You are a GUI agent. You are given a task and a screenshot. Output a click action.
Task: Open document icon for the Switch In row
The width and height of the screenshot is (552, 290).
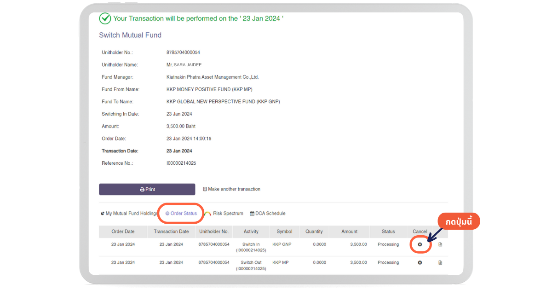pyautogui.click(x=440, y=244)
